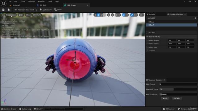Image resolution: width=198 pixels, height=111 pixels.
Task: Toggle surface snapping icon
Action: click(x=112, y=15)
